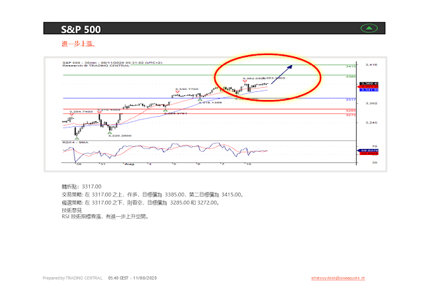Click the 3,416 price axis label
This screenshot has width=429, height=304.
tap(371, 64)
